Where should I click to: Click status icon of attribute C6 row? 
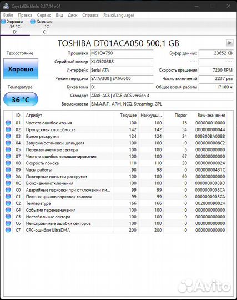tap(8, 223)
